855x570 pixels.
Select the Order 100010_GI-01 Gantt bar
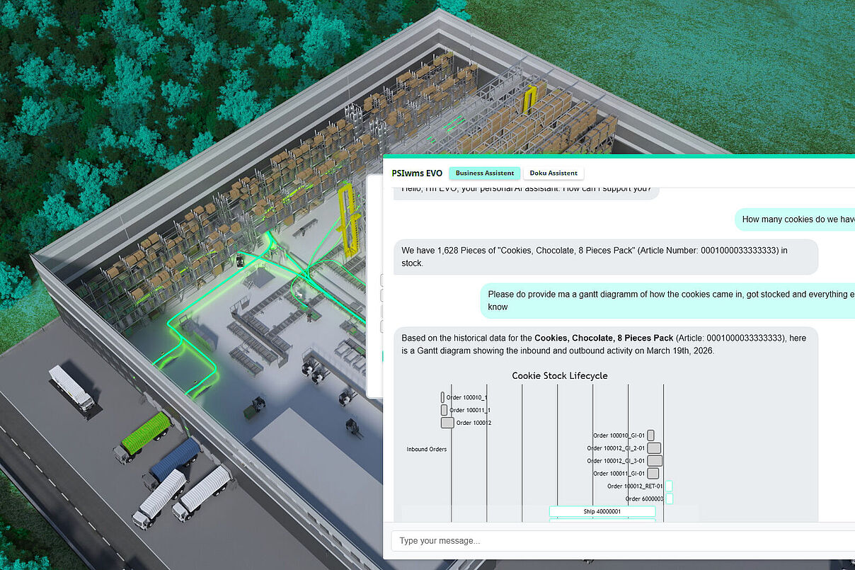pyautogui.click(x=650, y=435)
